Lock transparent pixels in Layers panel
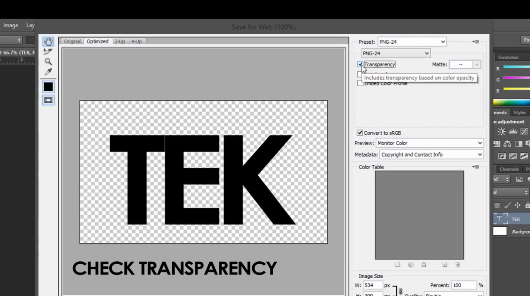Screen dimensions: 530x296 click(x=497, y=205)
